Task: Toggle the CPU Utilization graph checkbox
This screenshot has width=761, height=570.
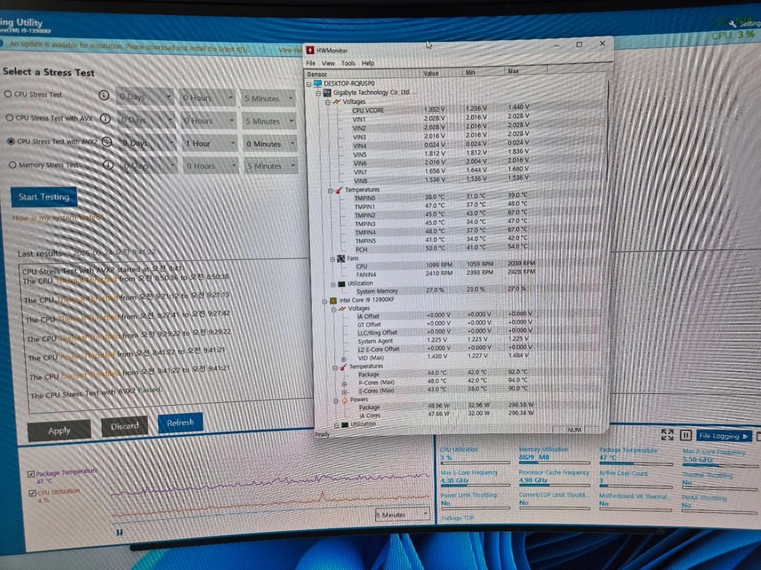Action: [x=32, y=493]
